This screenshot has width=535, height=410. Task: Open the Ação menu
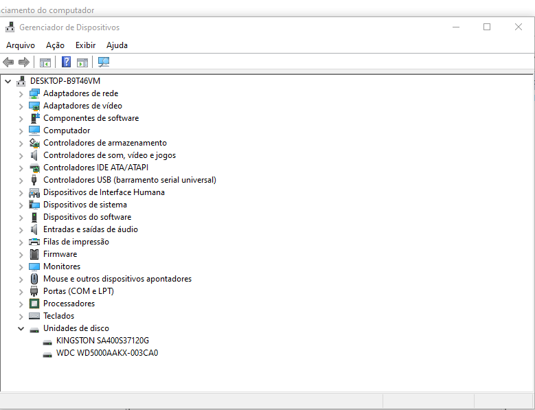[55, 45]
